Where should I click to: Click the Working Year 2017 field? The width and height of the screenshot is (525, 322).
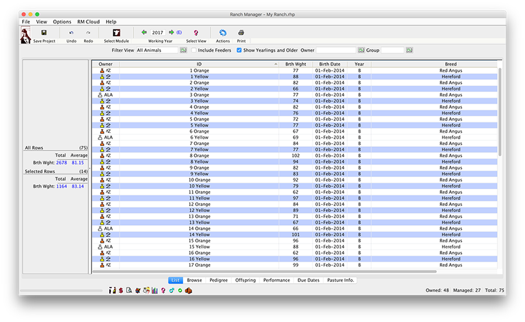(157, 33)
